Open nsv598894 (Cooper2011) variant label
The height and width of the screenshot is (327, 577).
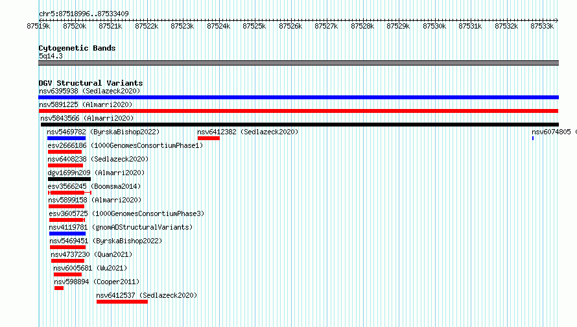tap(97, 282)
